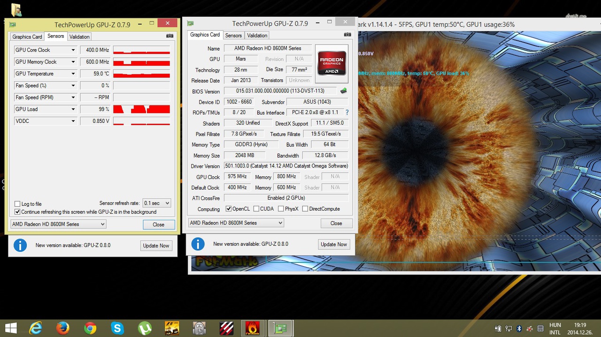Click GPU Temperature history graph
The width and height of the screenshot is (601, 337).
(x=141, y=74)
